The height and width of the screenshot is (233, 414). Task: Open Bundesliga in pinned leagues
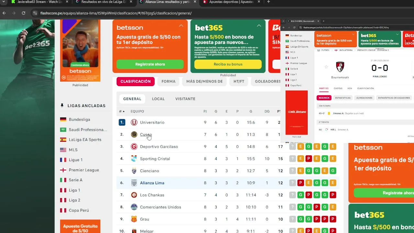pos(79,119)
